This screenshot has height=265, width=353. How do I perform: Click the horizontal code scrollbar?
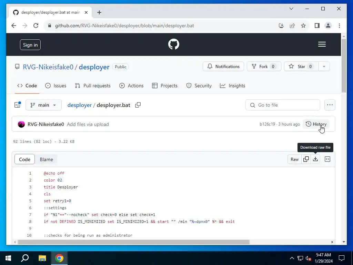tap(133, 242)
